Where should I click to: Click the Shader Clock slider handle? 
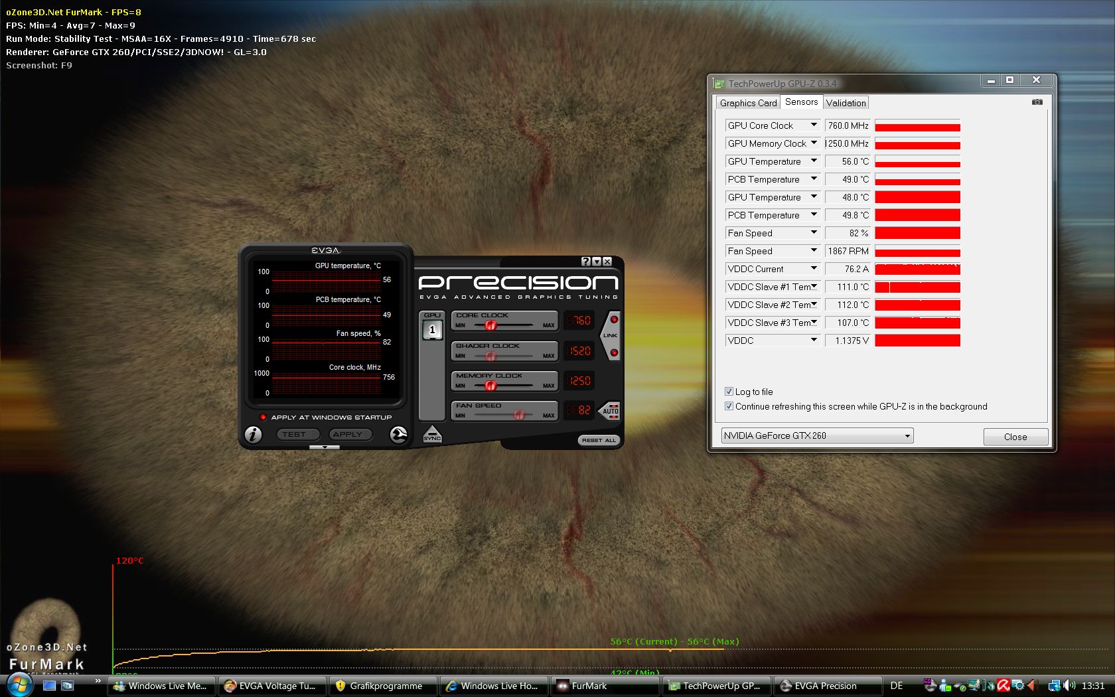tap(490, 356)
